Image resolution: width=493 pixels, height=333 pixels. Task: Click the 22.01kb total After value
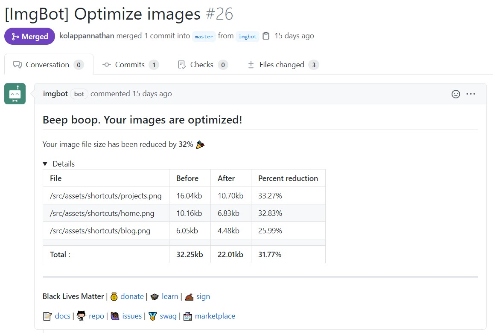click(x=230, y=254)
